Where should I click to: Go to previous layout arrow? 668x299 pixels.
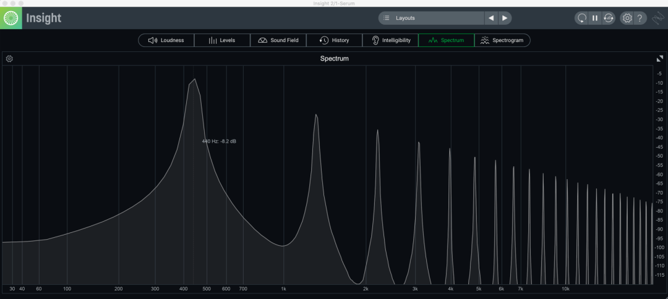click(491, 18)
